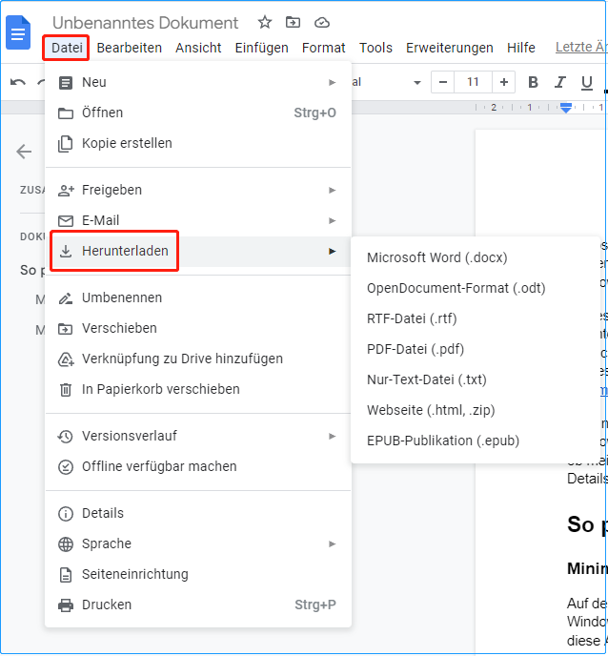This screenshot has height=656, width=608.
Task: Close the outline with the back arrow
Action: 24,151
